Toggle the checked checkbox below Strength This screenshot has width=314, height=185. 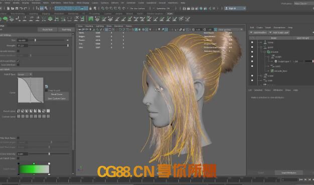tap(18, 61)
